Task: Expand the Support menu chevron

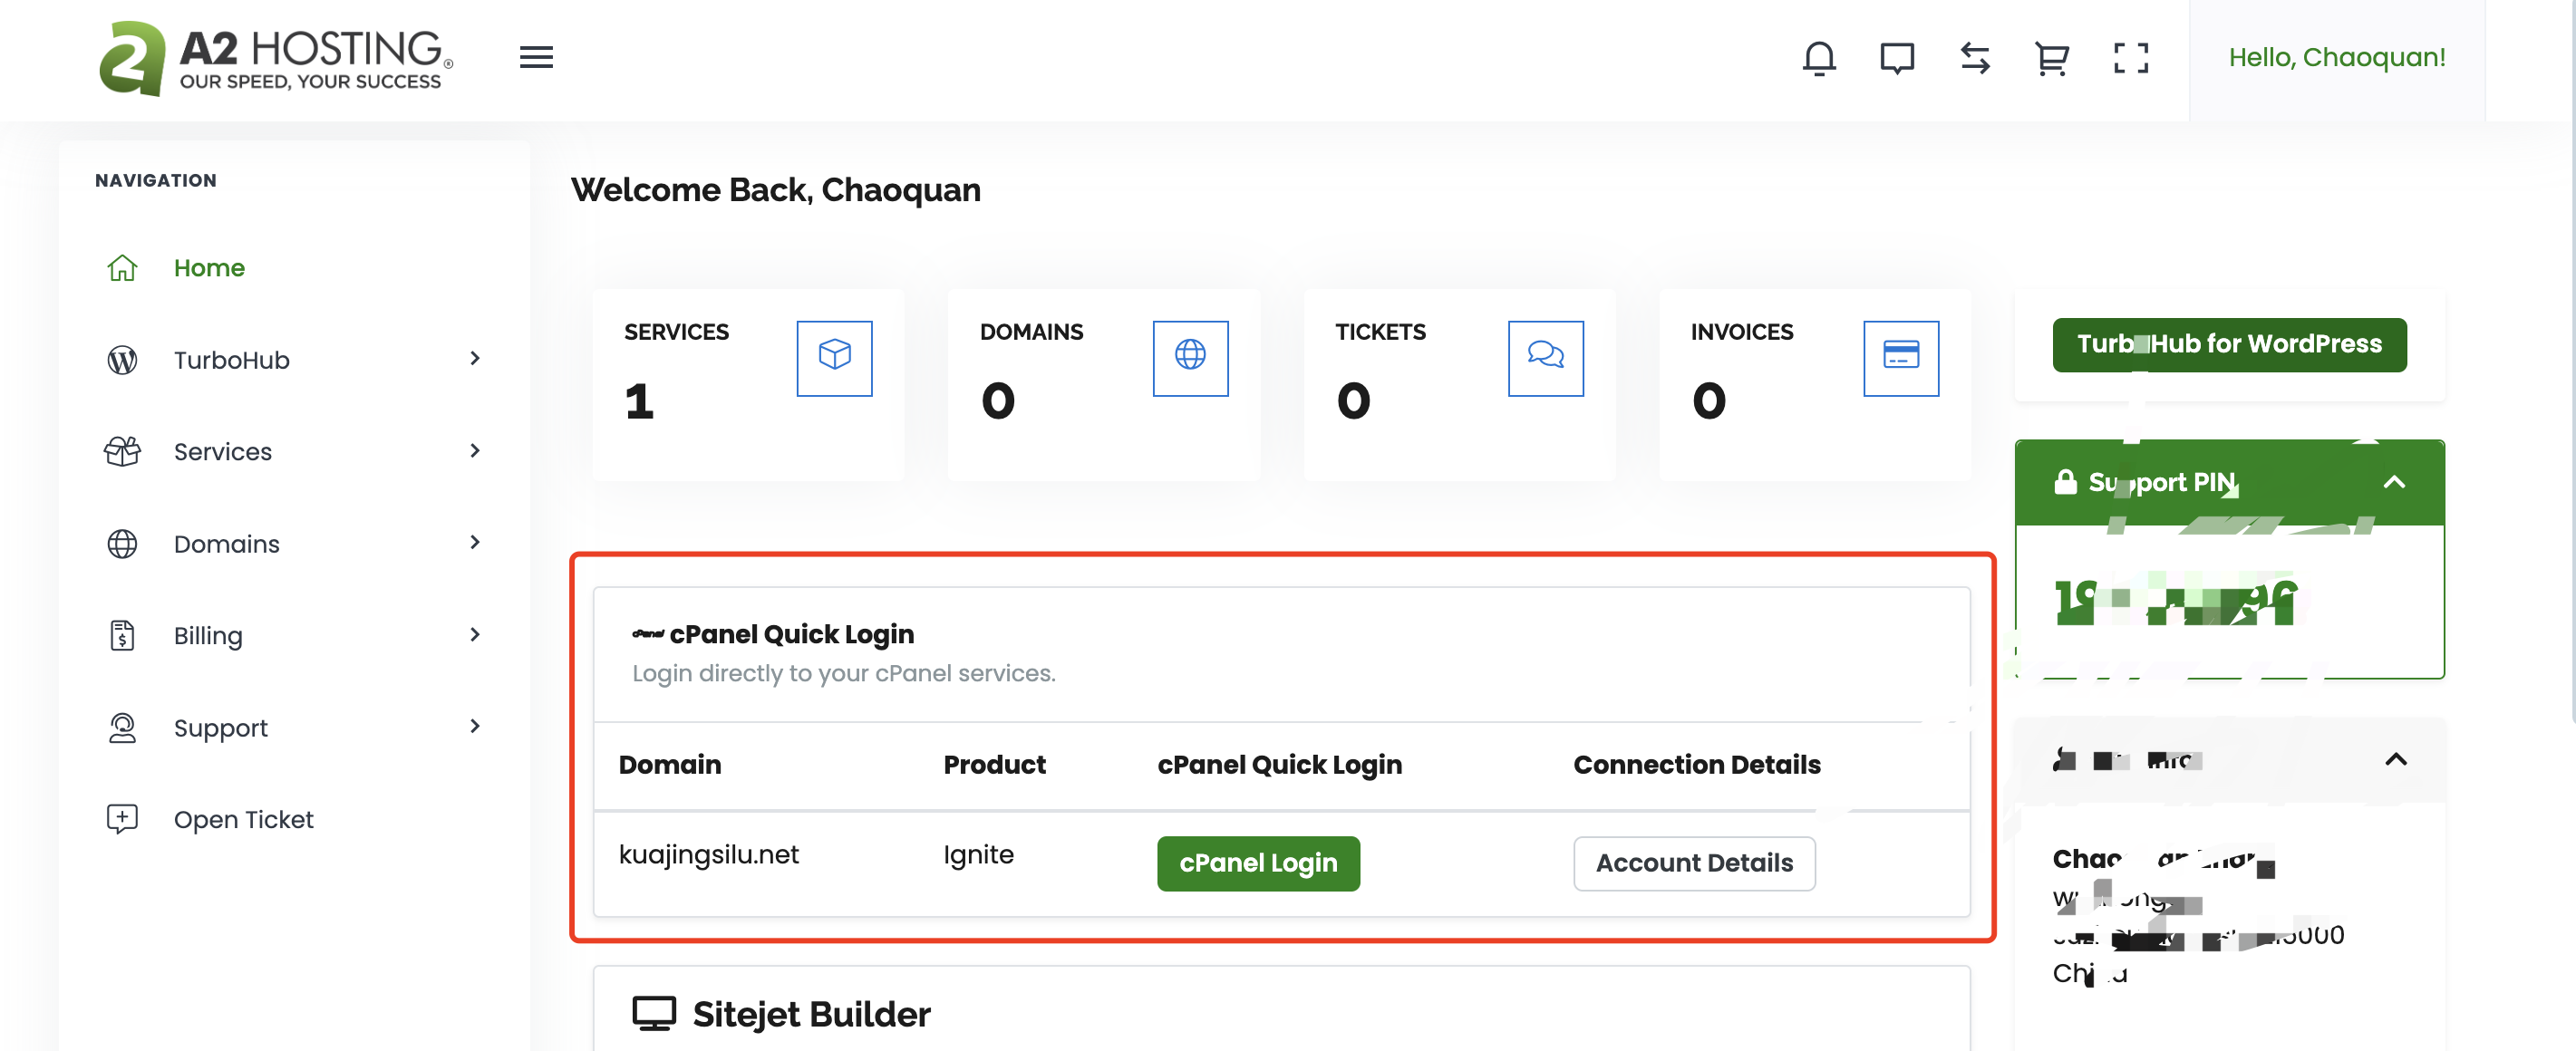Action: coord(475,726)
